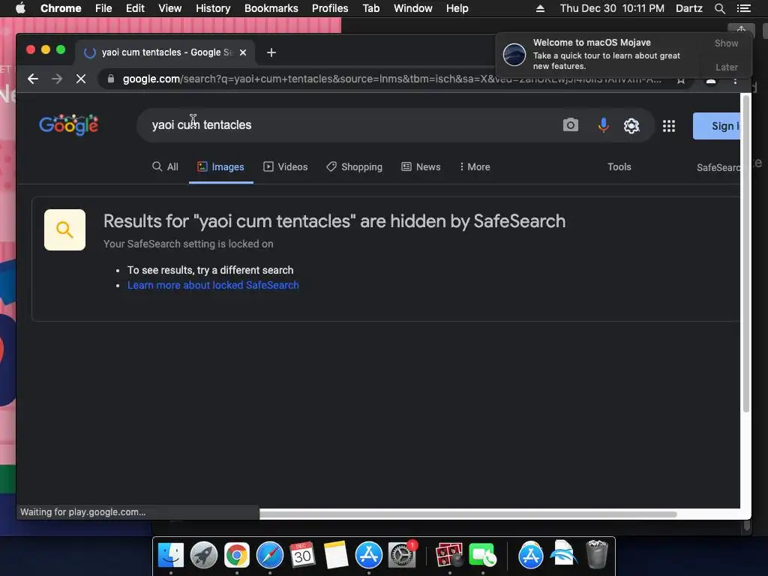Open Photo Booth from the Dock
The width and height of the screenshot is (768, 576).
pyautogui.click(x=449, y=556)
